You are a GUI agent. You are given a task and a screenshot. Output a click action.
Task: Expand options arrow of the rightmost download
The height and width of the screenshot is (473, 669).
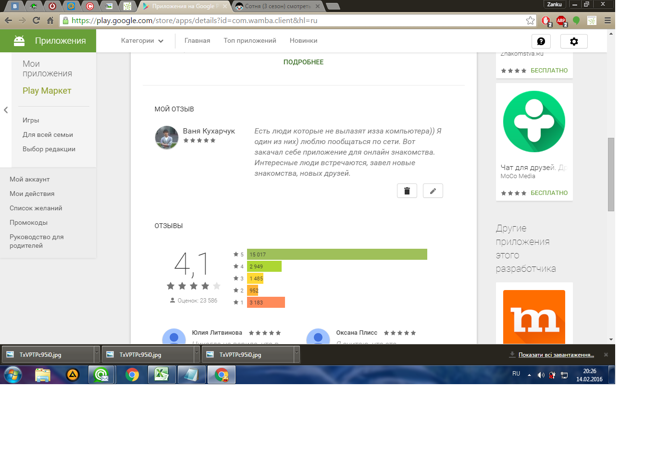[x=297, y=354]
